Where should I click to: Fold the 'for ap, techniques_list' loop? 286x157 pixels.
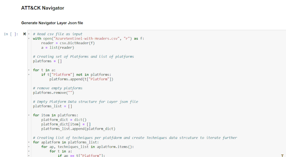tap(29, 147)
